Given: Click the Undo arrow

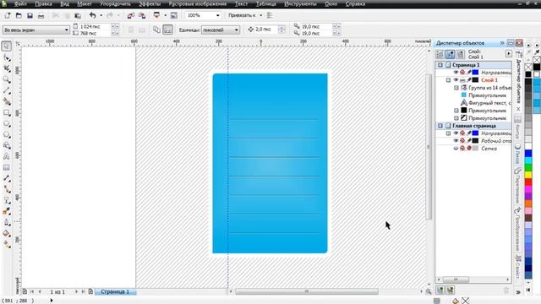Looking at the screenshot, I should (92, 15).
